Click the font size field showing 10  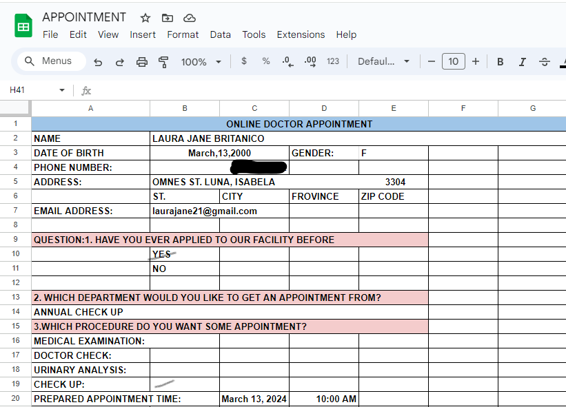click(x=454, y=62)
